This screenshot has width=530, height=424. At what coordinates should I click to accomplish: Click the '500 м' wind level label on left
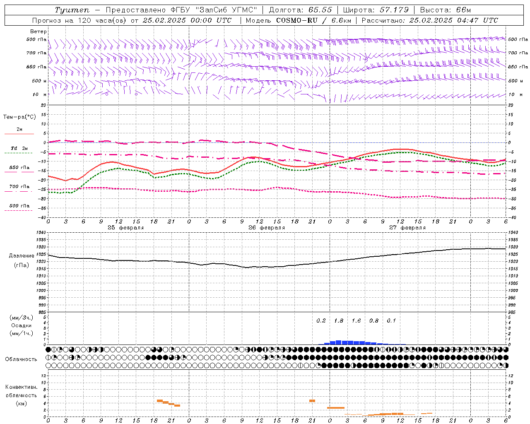[39, 81]
